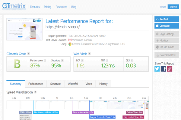Viewport: 181px width, 120px height.
Task: Click help icon next to GTmetrix Grade
Action: 29,54
